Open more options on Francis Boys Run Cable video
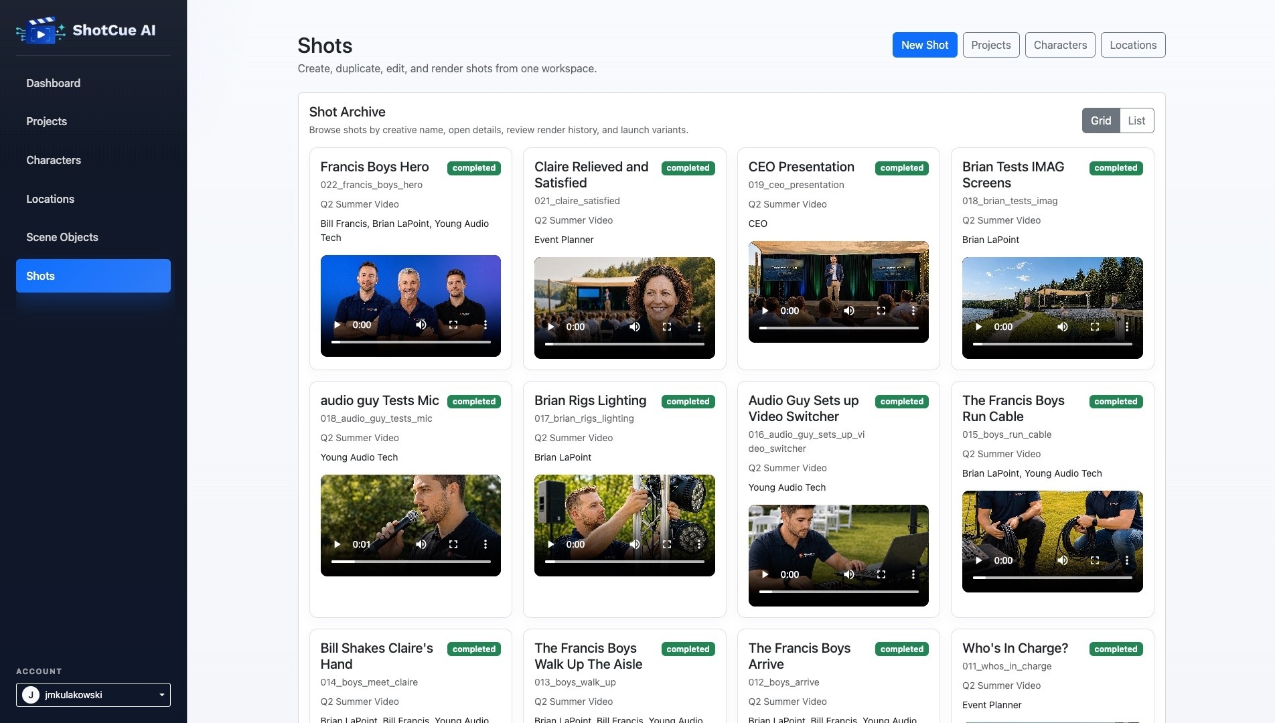This screenshot has width=1275, height=723. [x=1127, y=560]
